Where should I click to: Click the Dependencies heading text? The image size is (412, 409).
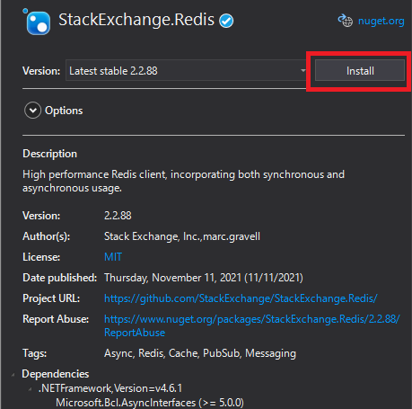[x=56, y=374]
